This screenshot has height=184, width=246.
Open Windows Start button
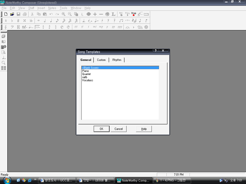click(x=7, y=180)
